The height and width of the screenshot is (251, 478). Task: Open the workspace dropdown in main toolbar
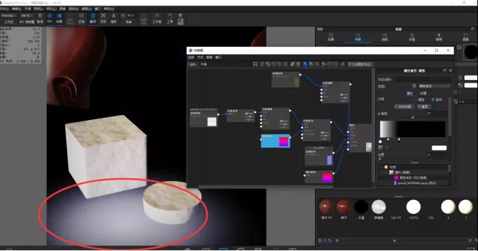[9, 16]
